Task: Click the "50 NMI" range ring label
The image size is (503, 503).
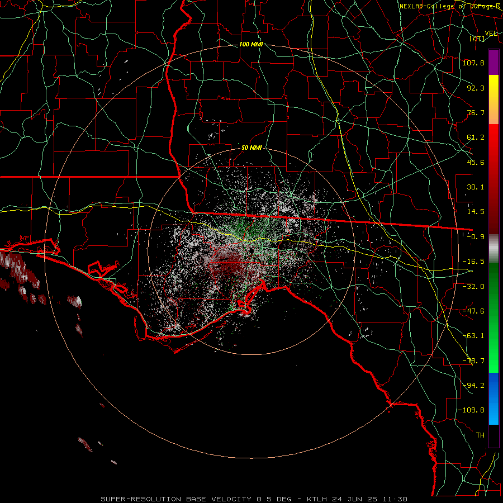Action: click(251, 148)
